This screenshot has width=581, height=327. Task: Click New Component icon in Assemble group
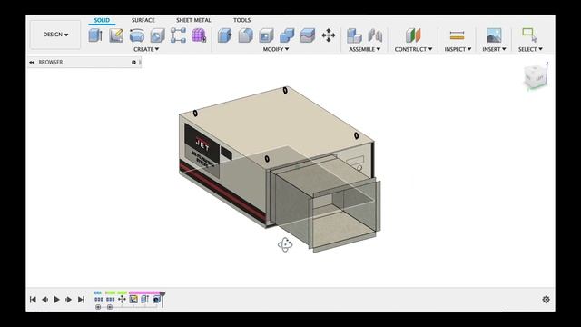pos(354,35)
